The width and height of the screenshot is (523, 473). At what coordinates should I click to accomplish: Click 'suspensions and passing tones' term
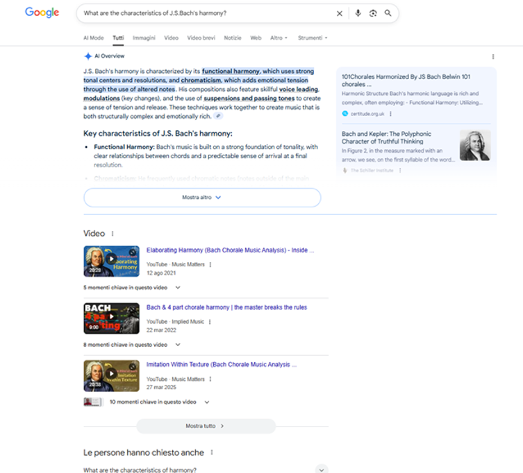[x=249, y=98]
